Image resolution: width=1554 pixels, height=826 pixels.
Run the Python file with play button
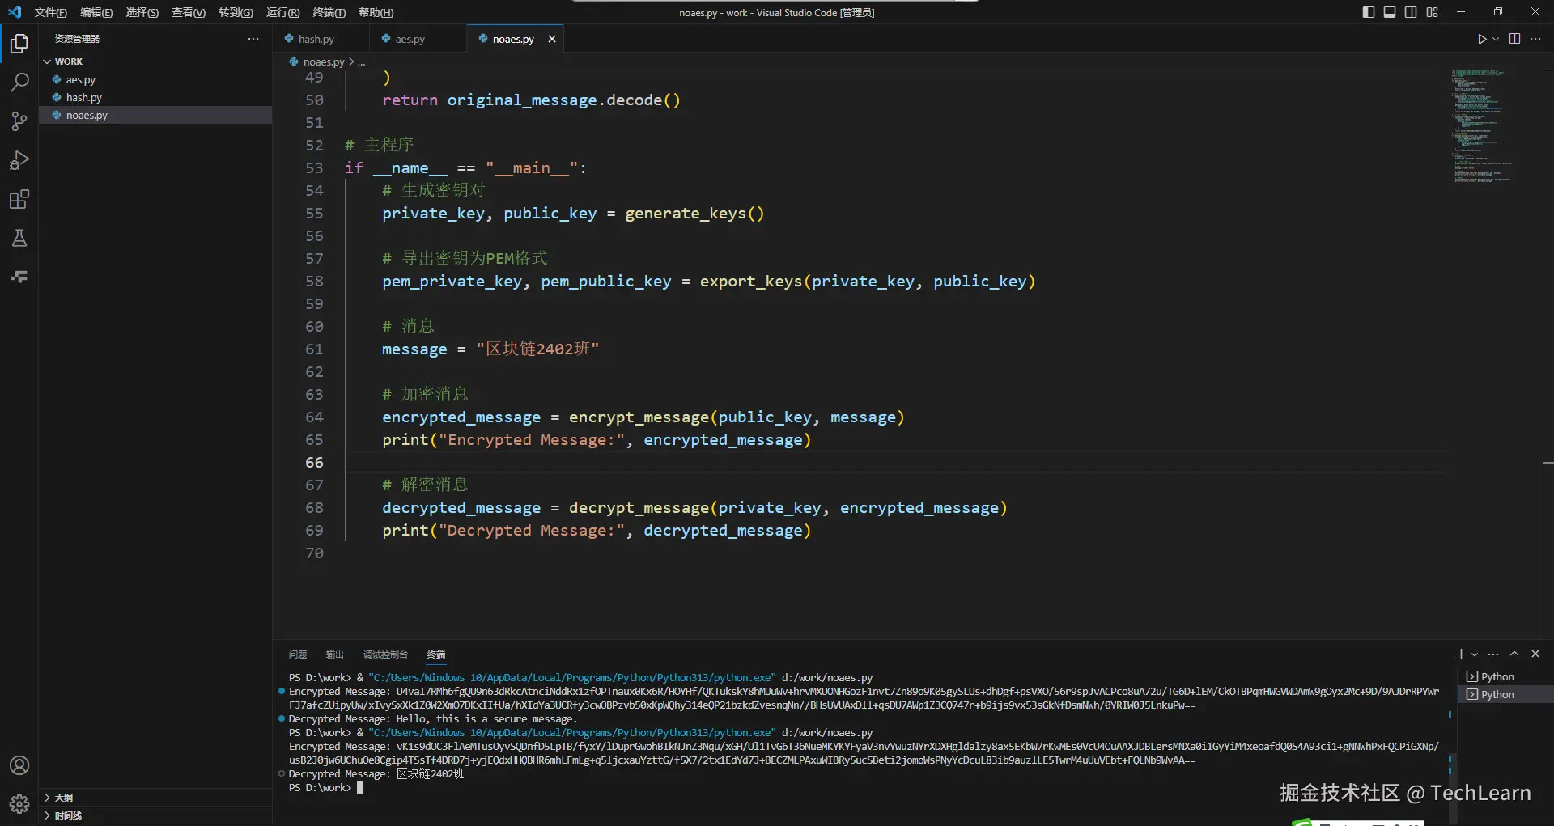[1481, 39]
